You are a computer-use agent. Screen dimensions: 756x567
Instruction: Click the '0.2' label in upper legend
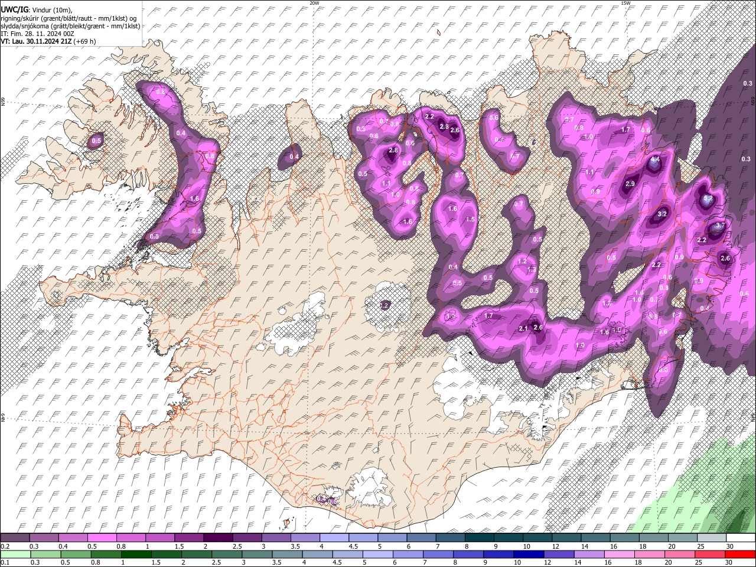click(5, 547)
